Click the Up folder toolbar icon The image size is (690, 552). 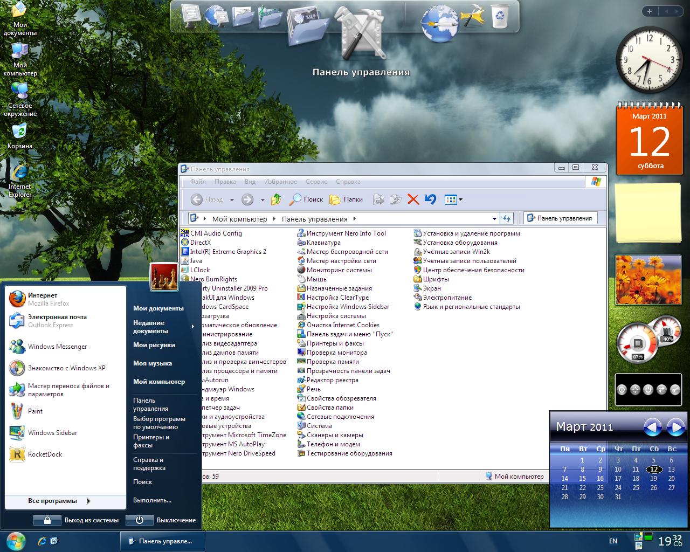point(276,199)
